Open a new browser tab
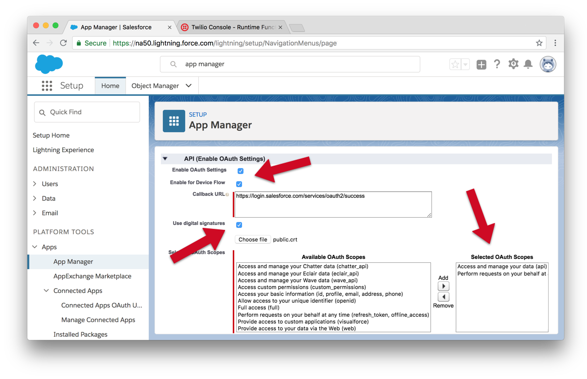The image size is (587, 379). [x=296, y=28]
